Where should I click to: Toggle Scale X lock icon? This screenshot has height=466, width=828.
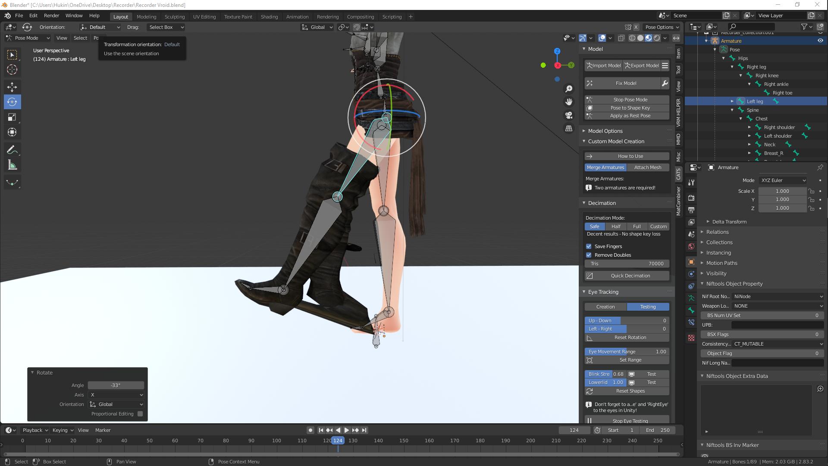[x=811, y=191]
